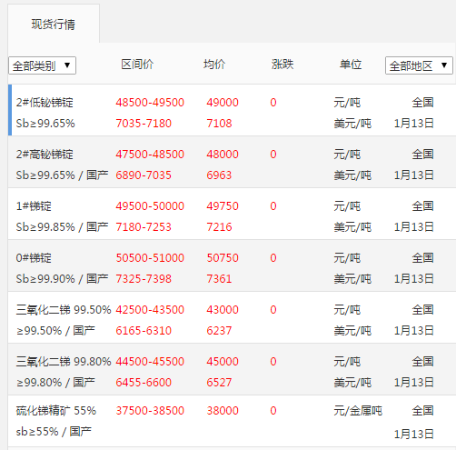Select the average price 49000
The image size is (456, 450).
tap(223, 103)
